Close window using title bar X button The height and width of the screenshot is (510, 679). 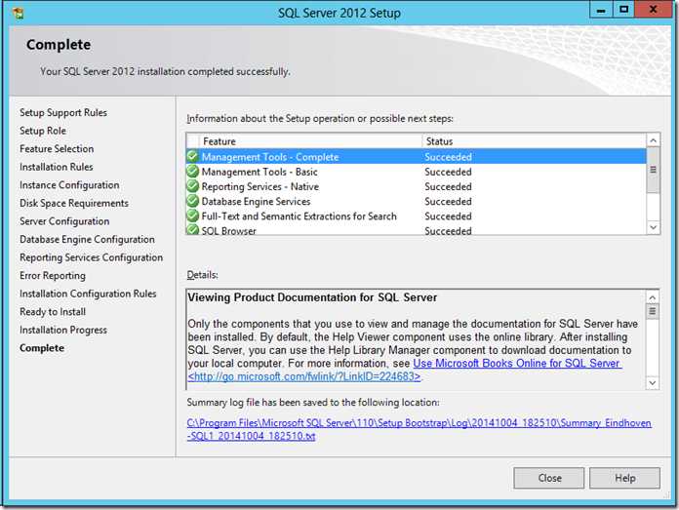653,10
